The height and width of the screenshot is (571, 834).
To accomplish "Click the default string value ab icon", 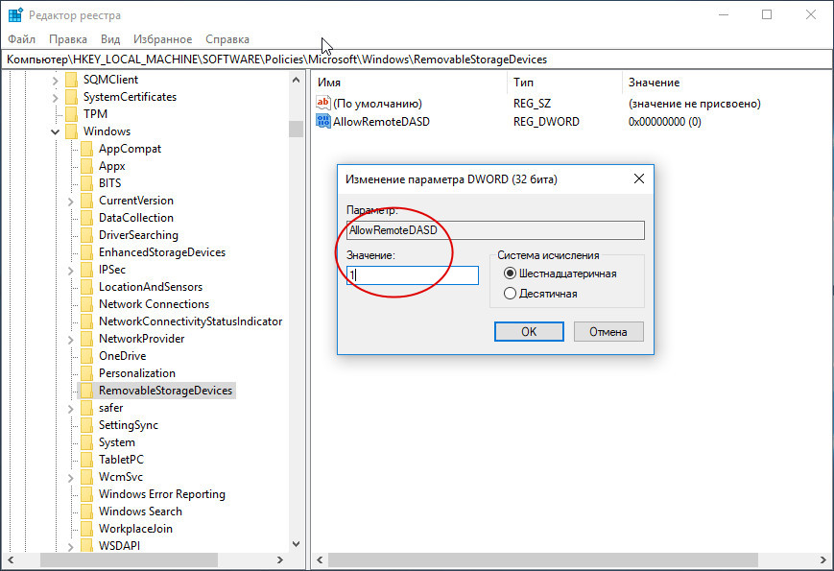I will [x=322, y=103].
